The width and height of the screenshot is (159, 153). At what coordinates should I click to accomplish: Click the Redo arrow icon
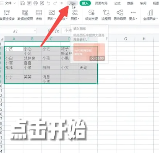(x=55, y=3)
